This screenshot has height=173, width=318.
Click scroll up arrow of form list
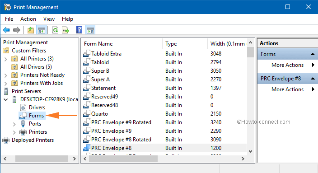[x=250, y=42]
